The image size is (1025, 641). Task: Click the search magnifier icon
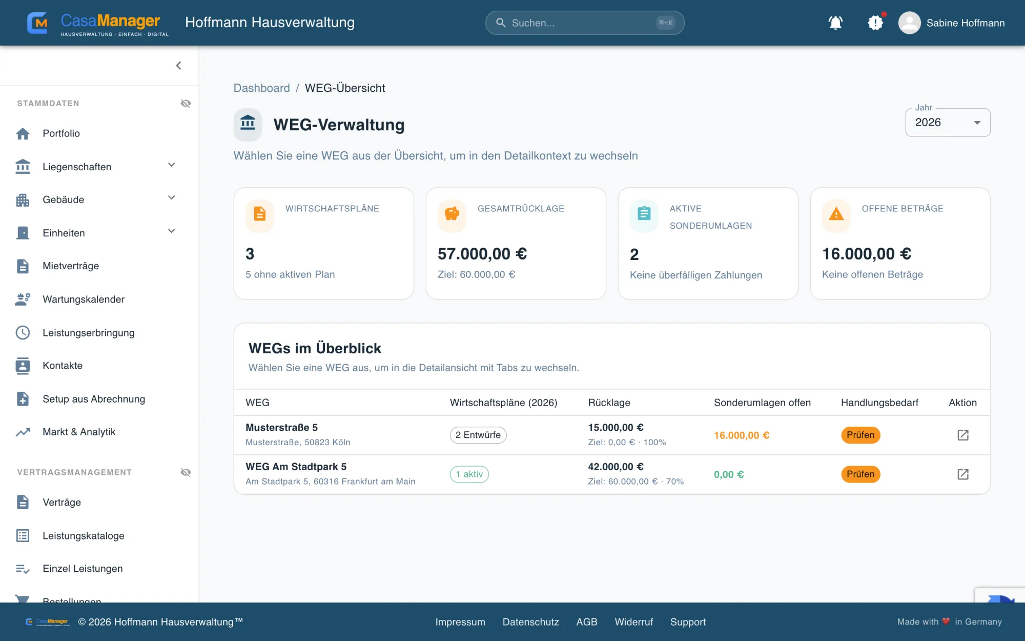(501, 23)
